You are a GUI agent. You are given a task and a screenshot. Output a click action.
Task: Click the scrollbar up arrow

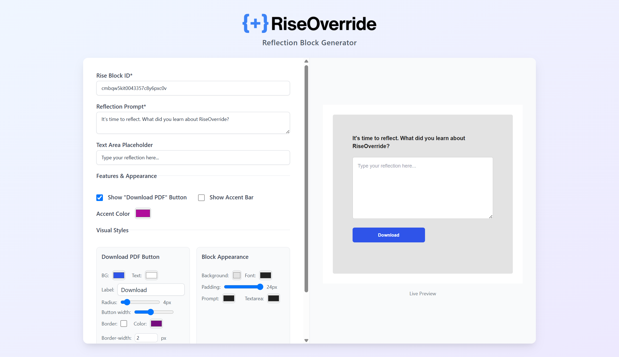coord(306,61)
